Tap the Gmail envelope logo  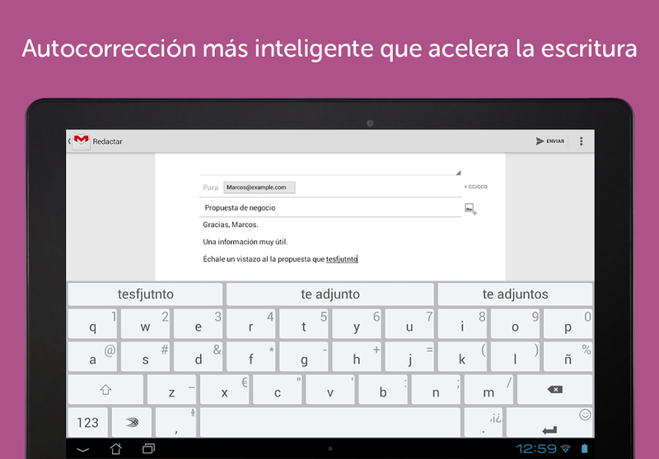[x=82, y=141]
